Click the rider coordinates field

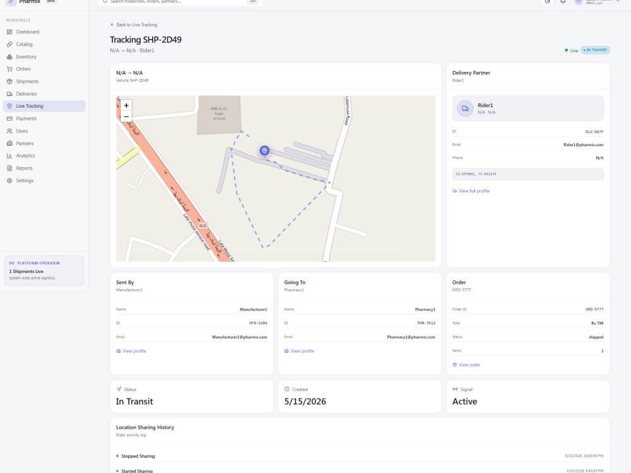[x=528, y=174]
